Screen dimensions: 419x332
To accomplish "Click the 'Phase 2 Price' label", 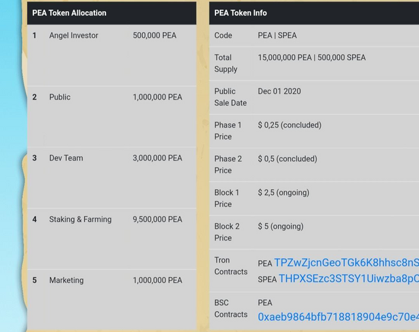I will click(228, 164).
